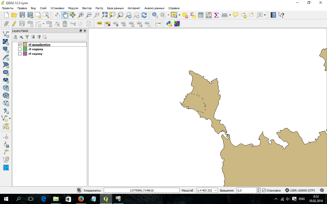Viewport: 327px width, 204px height.
Task: Click the Координаты coordinates input field
Action: [142, 190]
